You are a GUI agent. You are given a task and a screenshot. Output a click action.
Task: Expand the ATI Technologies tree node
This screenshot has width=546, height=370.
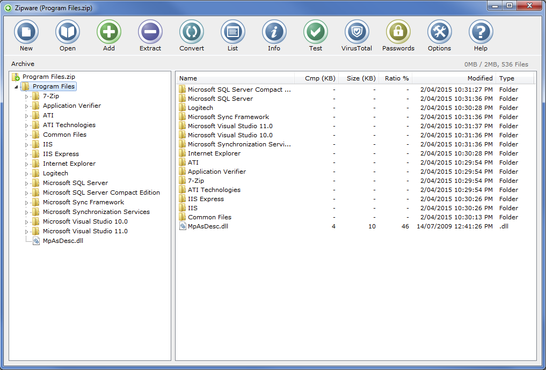tap(26, 125)
